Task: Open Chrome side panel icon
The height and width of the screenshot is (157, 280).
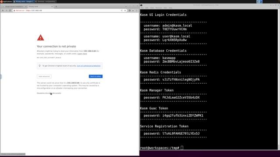Action: pos(129,10)
